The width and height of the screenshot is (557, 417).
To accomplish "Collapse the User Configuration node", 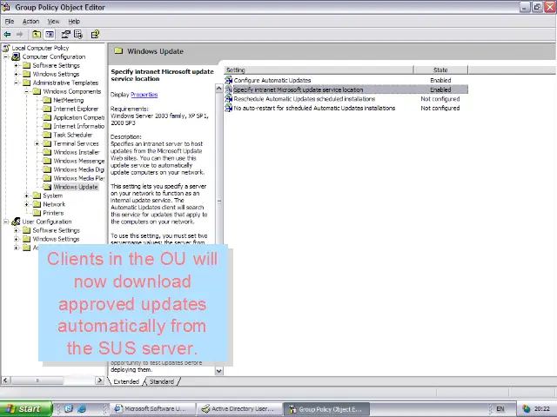I will tap(6, 222).
